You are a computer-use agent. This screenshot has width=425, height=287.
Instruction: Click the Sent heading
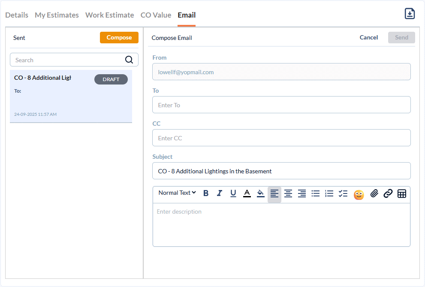click(19, 38)
